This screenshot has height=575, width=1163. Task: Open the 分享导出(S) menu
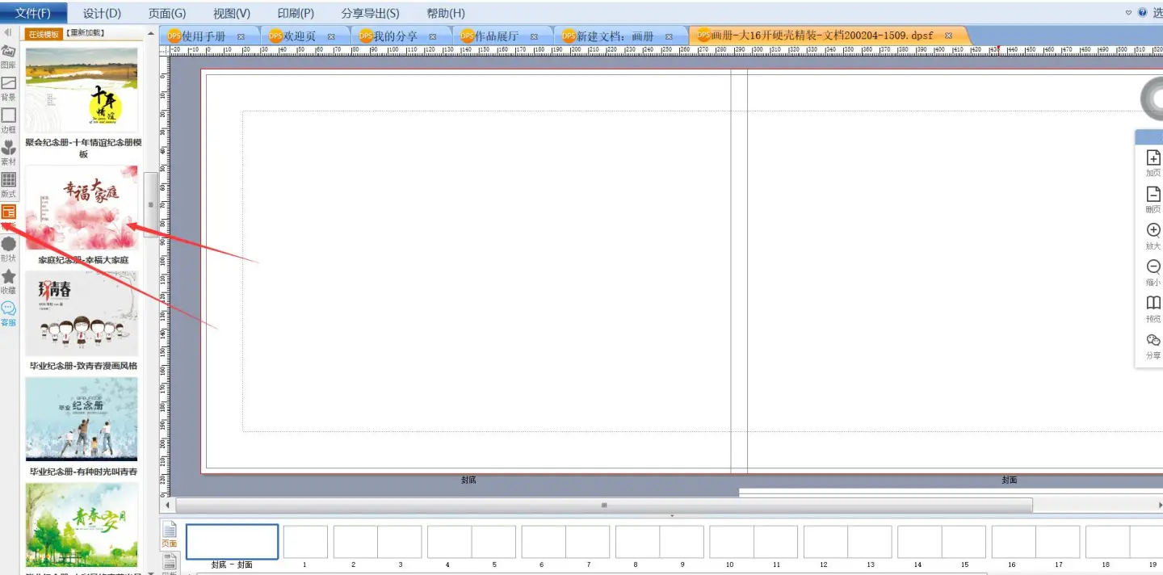click(370, 13)
